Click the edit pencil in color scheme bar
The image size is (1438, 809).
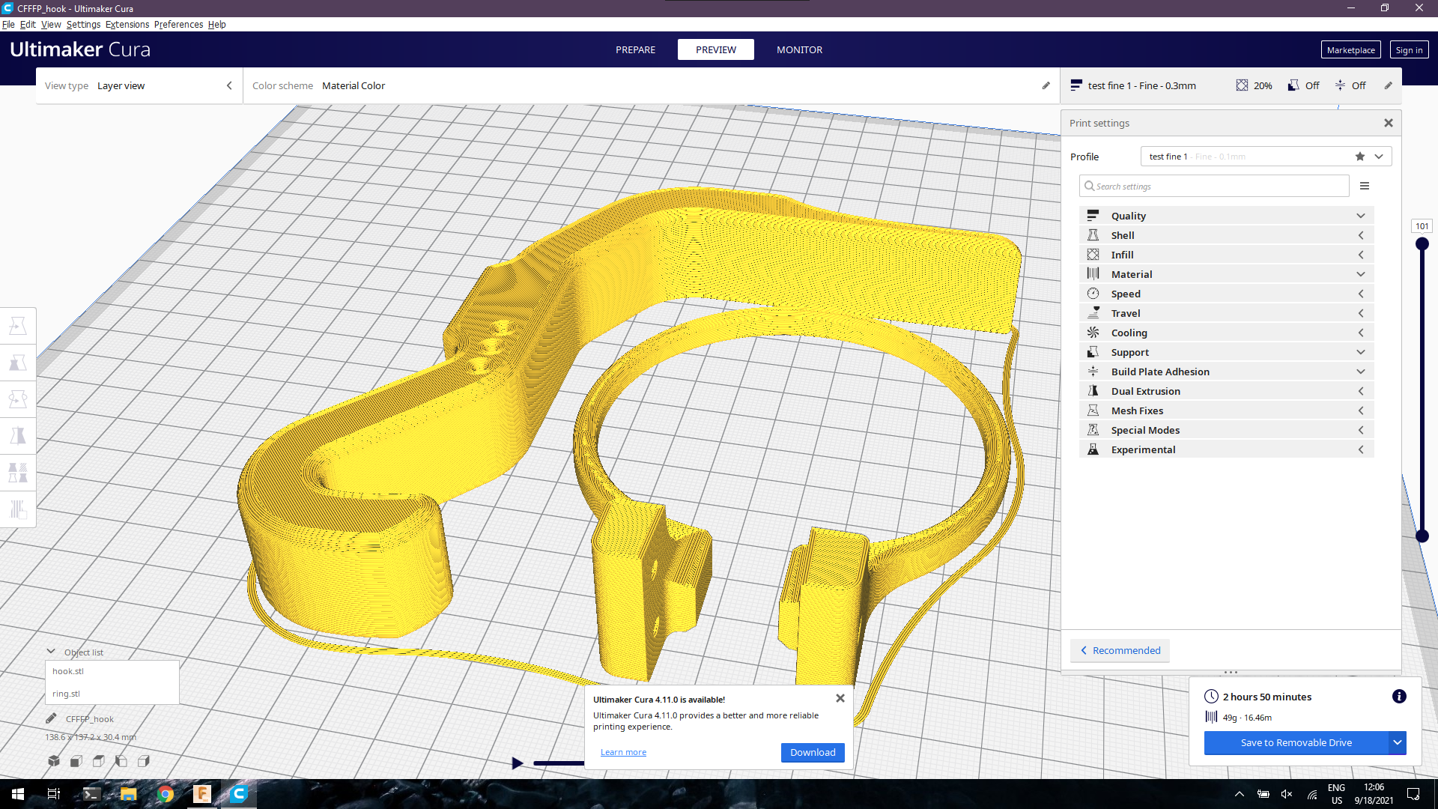click(x=1046, y=85)
